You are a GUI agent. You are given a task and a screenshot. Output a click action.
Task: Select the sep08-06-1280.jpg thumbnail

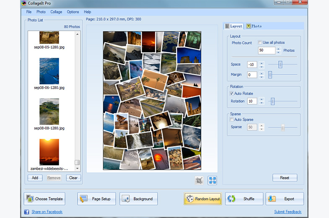click(x=49, y=71)
